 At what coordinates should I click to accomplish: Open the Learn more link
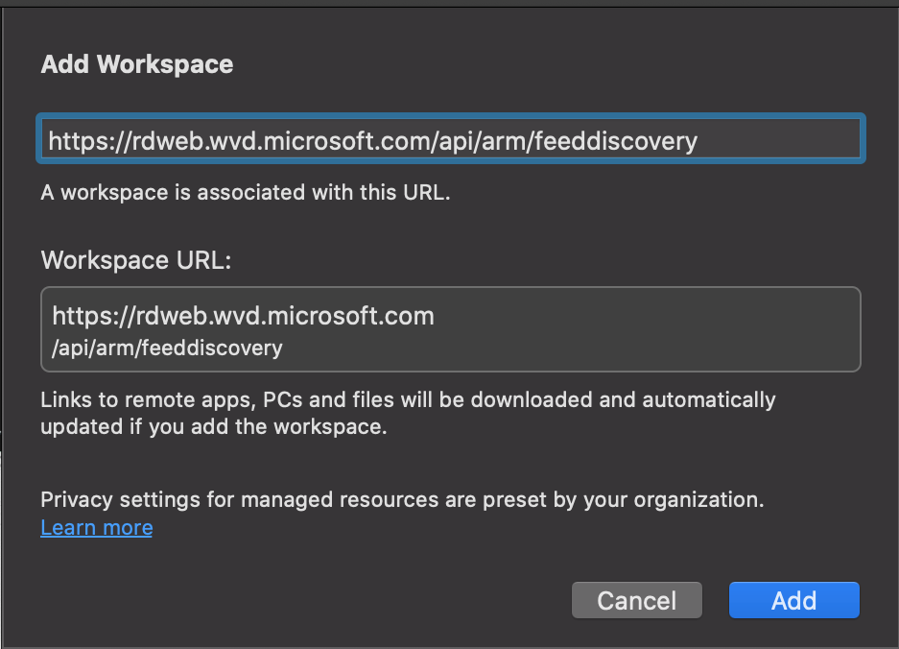96,527
